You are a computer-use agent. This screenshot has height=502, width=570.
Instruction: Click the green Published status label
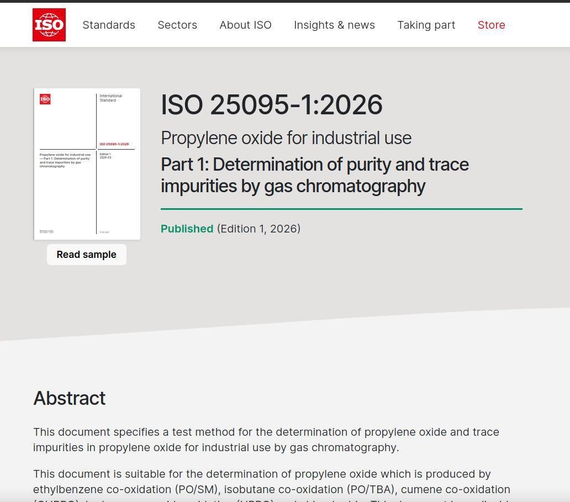point(187,229)
